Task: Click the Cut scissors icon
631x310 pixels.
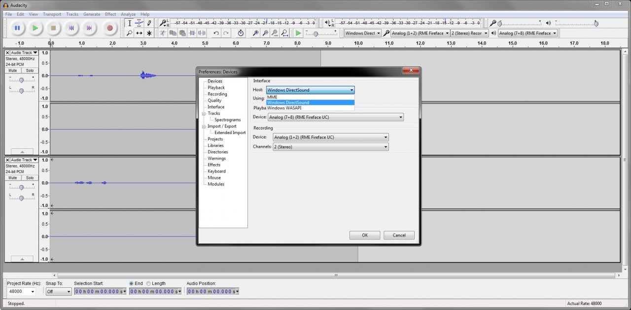Action: [x=163, y=33]
